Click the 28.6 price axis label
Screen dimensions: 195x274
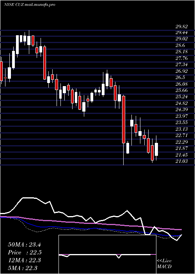point(180,45)
